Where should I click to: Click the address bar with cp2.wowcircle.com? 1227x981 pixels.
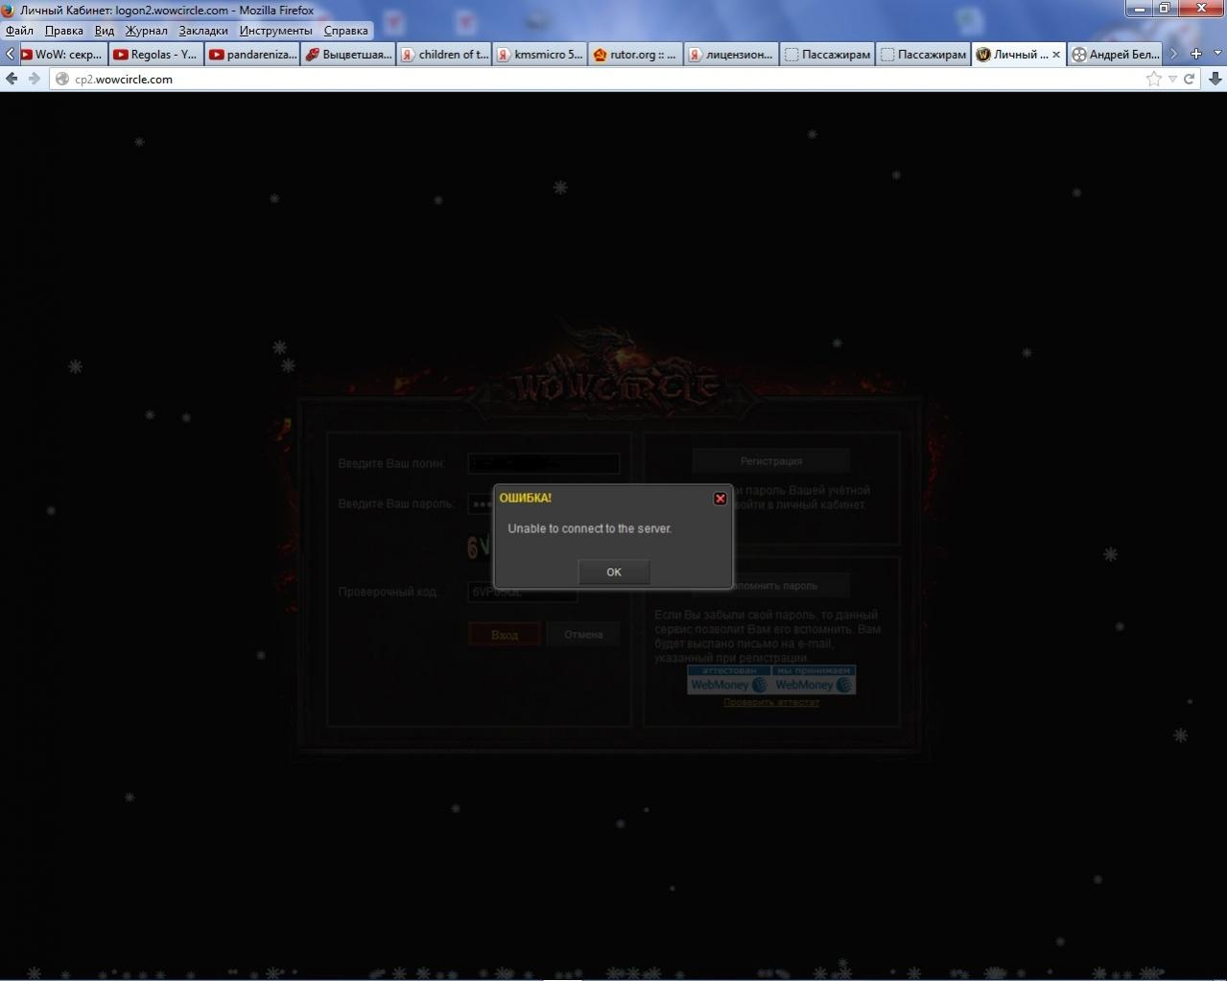[x=576, y=79]
